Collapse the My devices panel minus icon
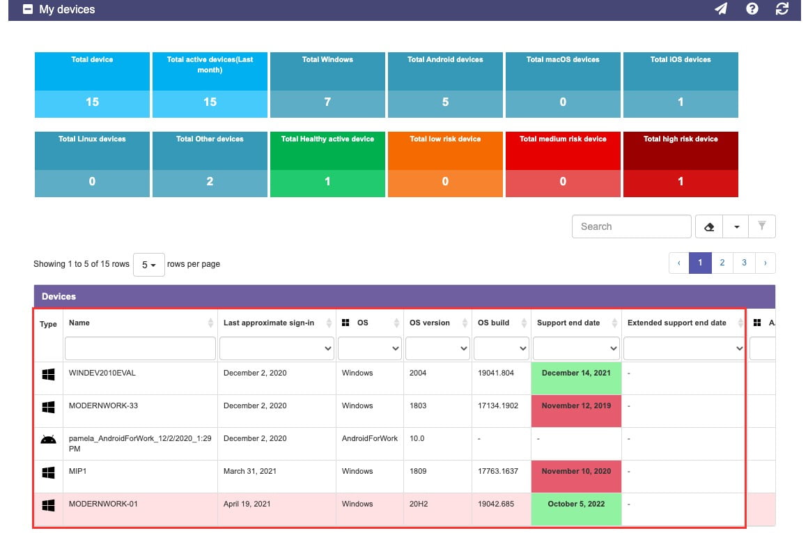Image resolution: width=808 pixels, height=533 pixels. coord(28,9)
